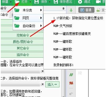Click the grey undo arrow icon
Viewport: 109px width, 97px height.
pos(71,94)
